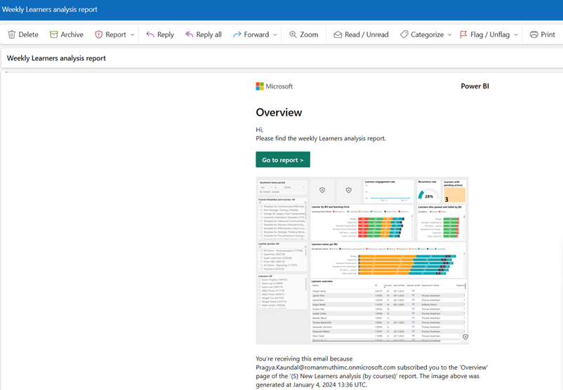The image size is (563, 390).
Task: Click the green Go to report button
Action: pos(283,160)
